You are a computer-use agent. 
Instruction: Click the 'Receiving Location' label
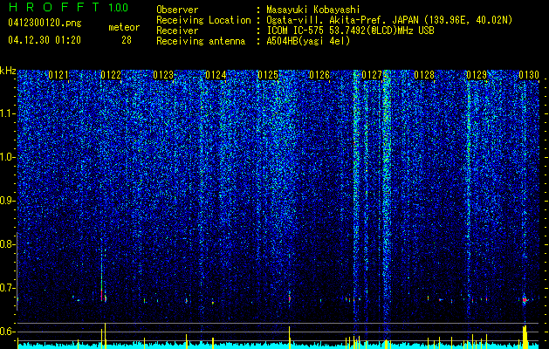203,20
